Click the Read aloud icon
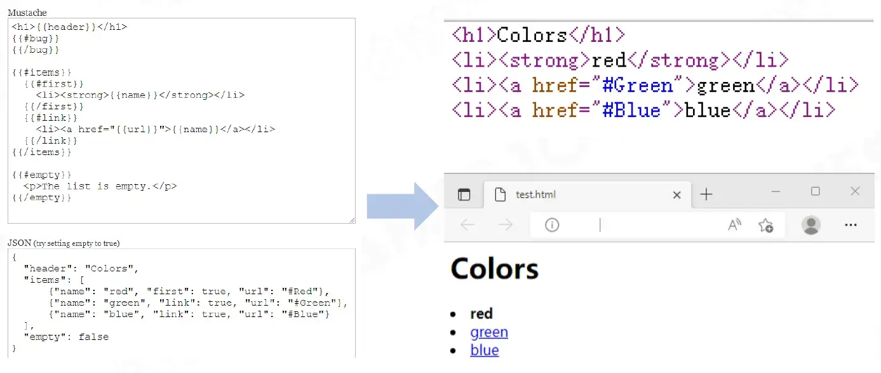The width and height of the screenshot is (881, 373). 734,224
